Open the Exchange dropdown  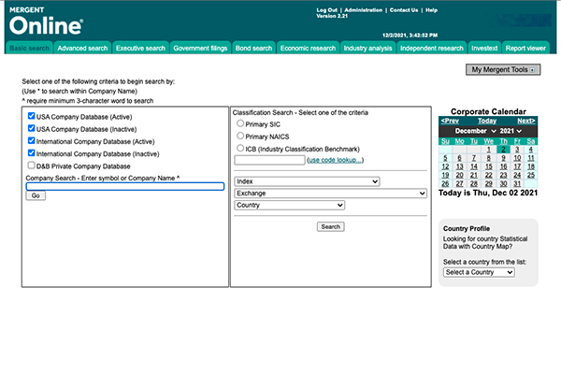pos(331,194)
